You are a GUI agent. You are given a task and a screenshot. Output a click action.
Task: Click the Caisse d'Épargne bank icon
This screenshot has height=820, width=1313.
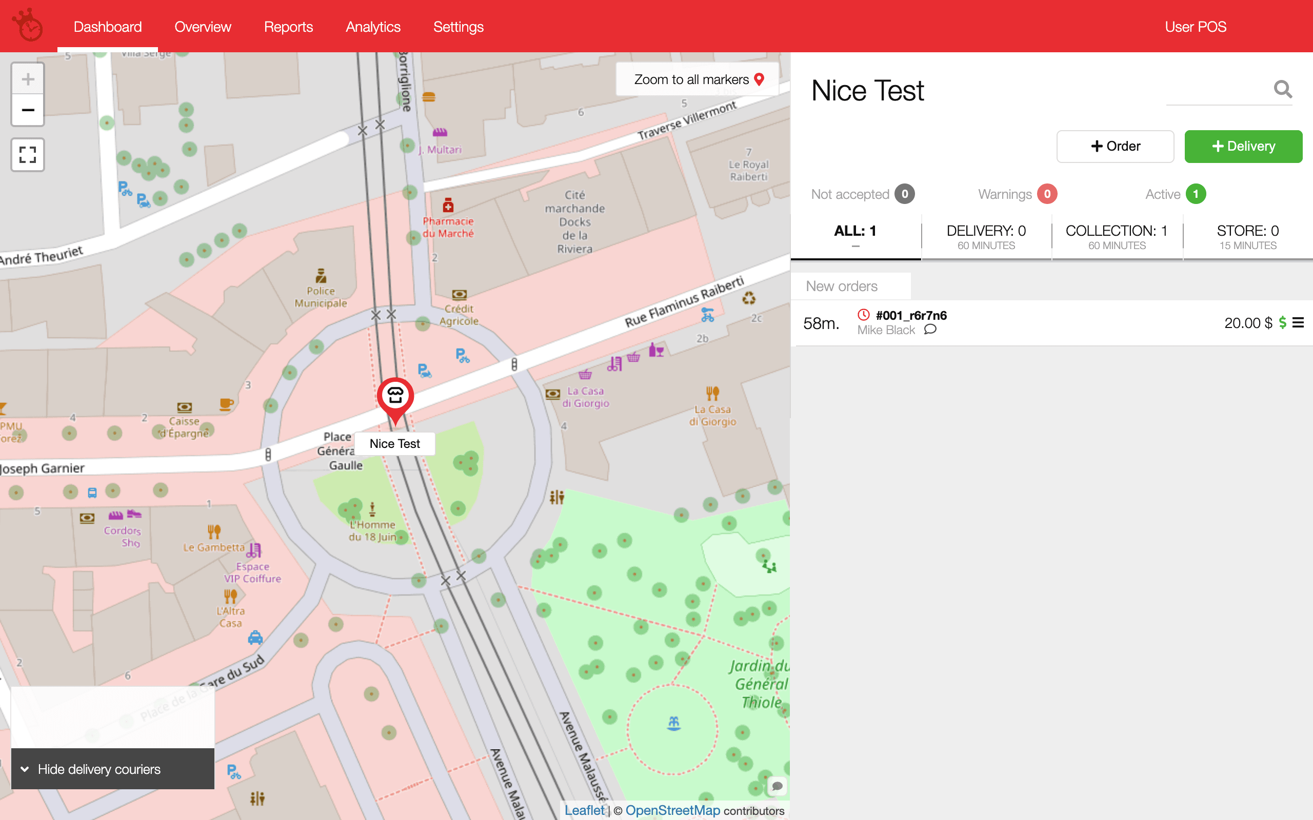[x=185, y=407]
